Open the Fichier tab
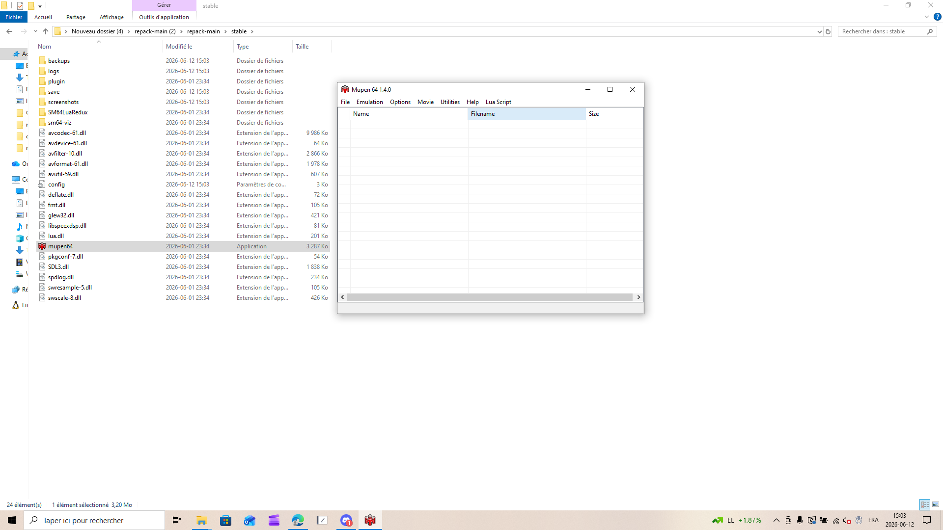The width and height of the screenshot is (943, 530). pyautogui.click(x=14, y=17)
